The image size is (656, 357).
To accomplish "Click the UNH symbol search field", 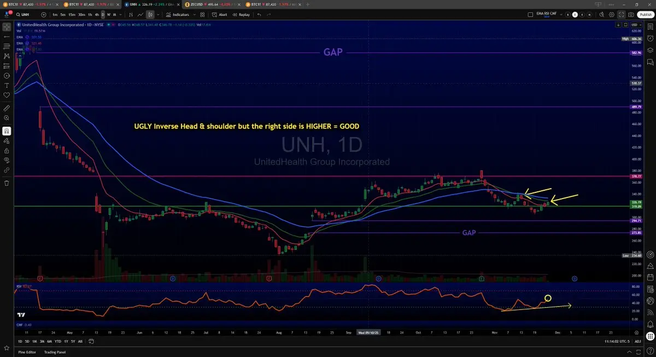I will (x=27, y=15).
